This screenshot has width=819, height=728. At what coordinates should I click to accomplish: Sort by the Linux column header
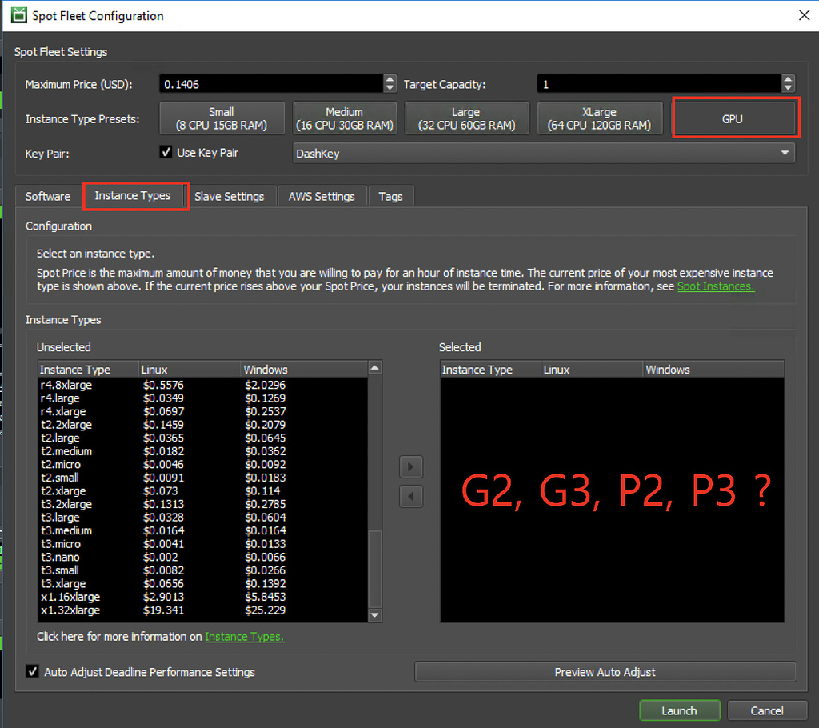click(190, 370)
